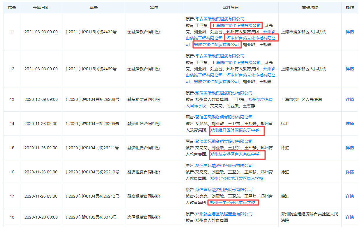Select 徐汇 court cell in row 14
The height and width of the screenshot is (227, 362).
pos(285,124)
